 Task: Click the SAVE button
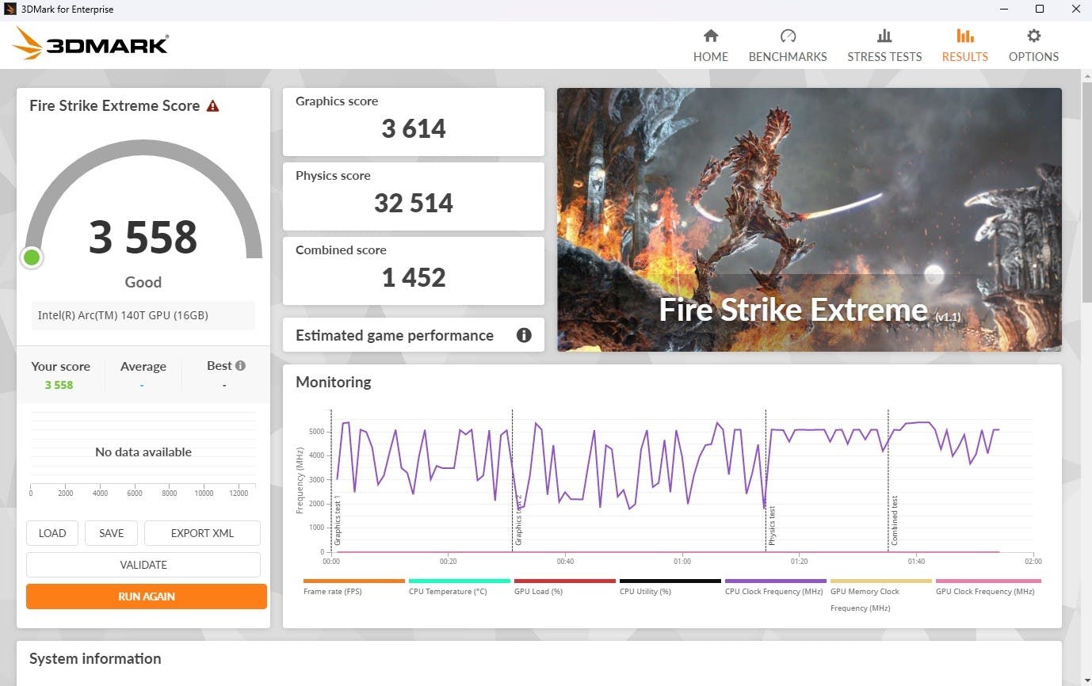point(111,533)
